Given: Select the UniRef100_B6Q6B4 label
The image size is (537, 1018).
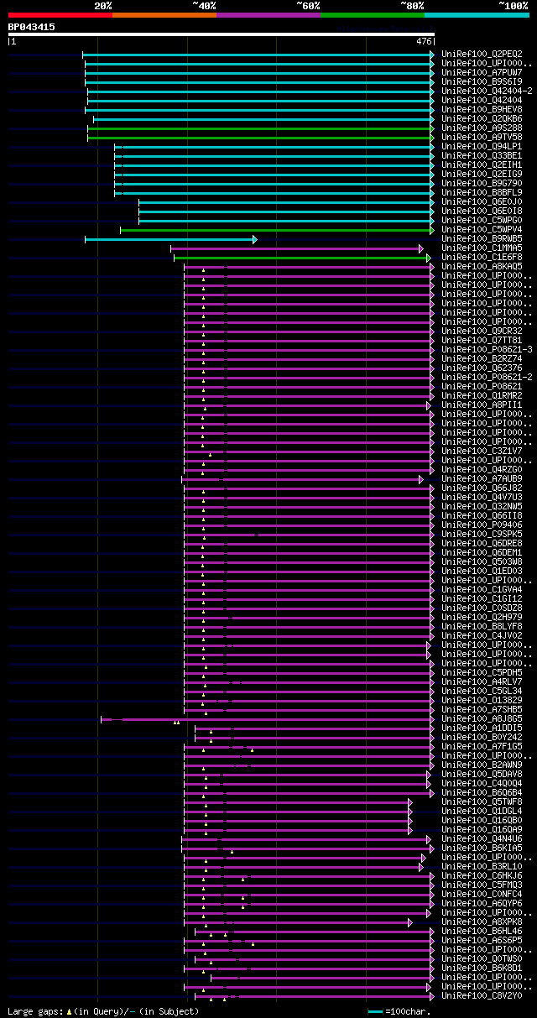Looking at the screenshot, I should pos(482,792).
